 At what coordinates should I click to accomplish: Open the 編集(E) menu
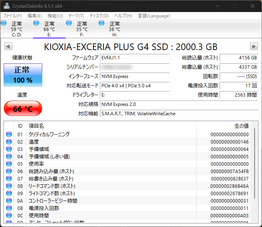[x=35, y=16]
